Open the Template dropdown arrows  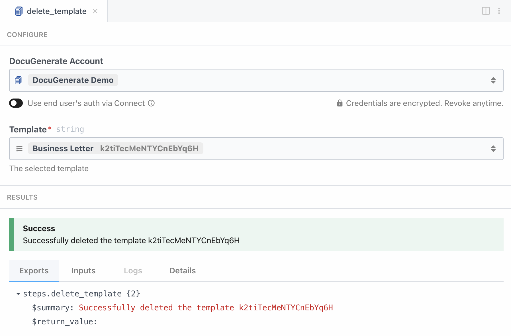click(493, 149)
